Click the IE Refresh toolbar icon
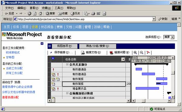 (x=35, y=14)
